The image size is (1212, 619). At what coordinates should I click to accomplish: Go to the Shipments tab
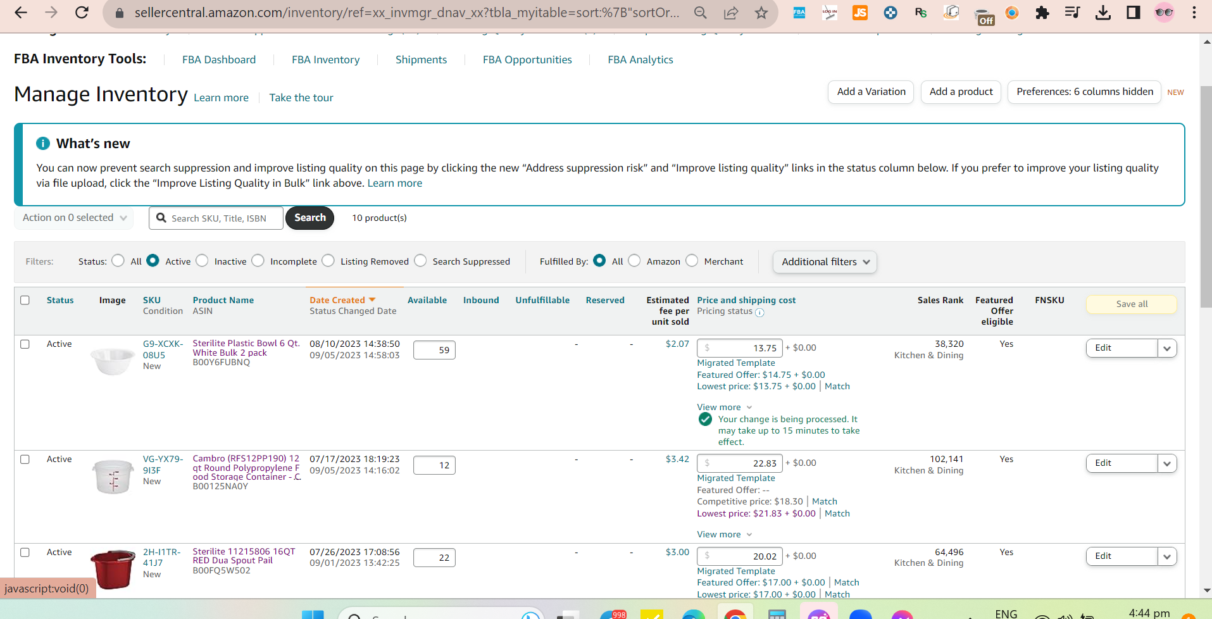coord(421,59)
